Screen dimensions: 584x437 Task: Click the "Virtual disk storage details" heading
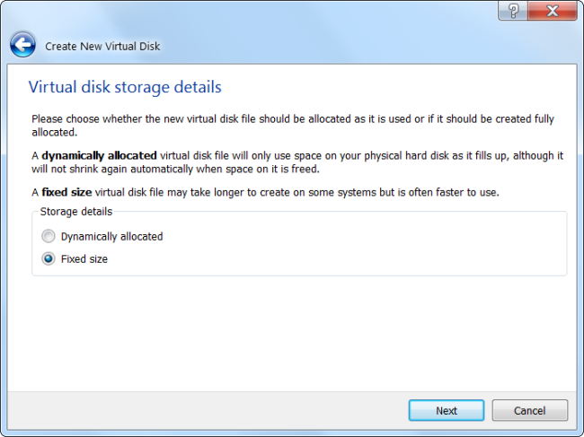click(x=125, y=87)
